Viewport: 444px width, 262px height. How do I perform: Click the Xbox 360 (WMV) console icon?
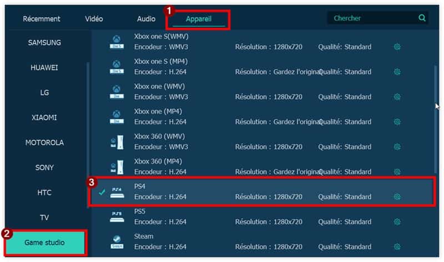point(117,142)
